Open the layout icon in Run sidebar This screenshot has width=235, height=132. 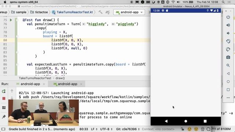tap(4, 107)
